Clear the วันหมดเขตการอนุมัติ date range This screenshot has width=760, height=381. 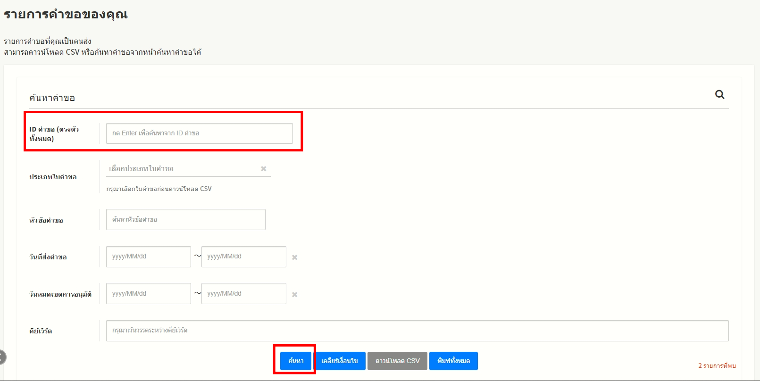(294, 295)
